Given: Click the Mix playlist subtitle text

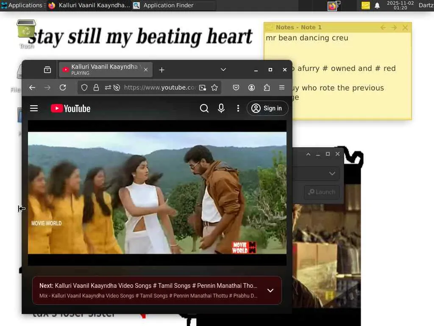Looking at the screenshot, I should (148, 296).
